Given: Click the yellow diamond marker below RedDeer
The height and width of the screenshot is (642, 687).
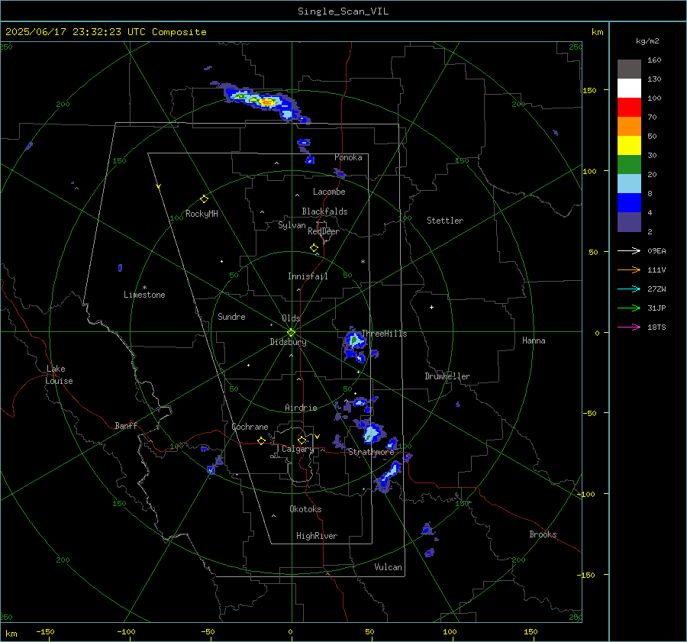Looking at the screenshot, I should click(x=314, y=248).
